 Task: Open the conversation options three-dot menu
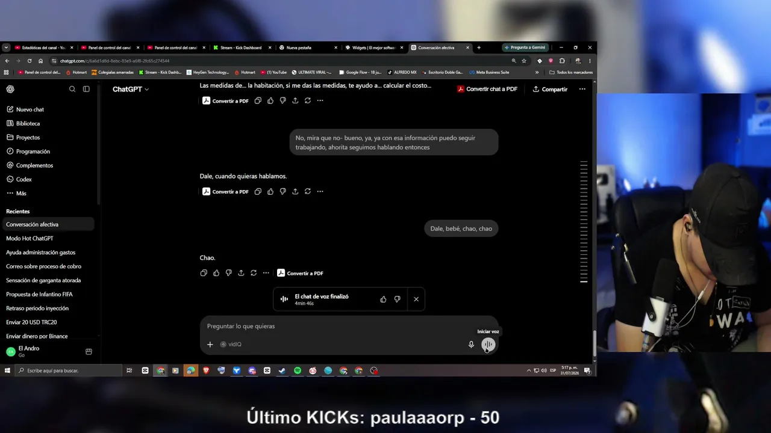[582, 89]
